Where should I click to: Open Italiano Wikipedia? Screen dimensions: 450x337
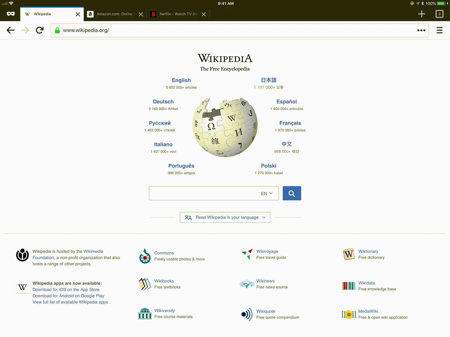[x=163, y=144]
